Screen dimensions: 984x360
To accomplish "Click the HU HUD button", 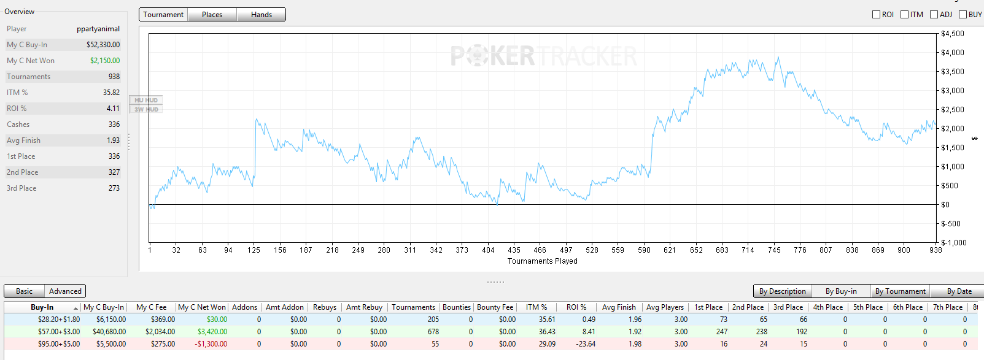I will [x=146, y=100].
